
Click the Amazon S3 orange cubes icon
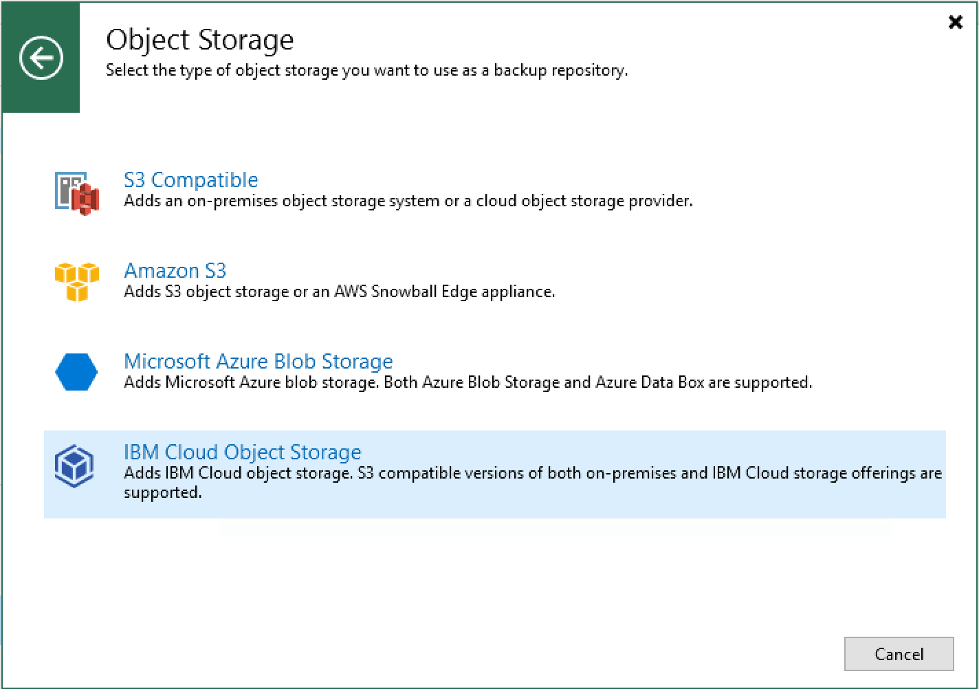76,281
